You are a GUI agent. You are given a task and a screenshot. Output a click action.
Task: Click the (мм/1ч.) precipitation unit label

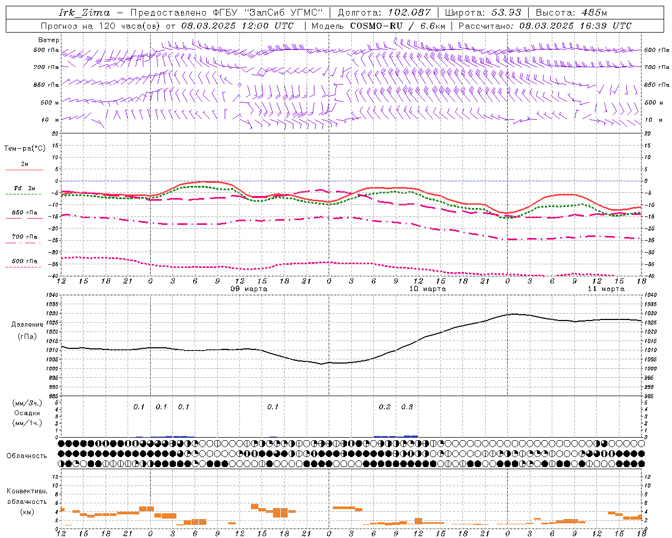pos(27,423)
